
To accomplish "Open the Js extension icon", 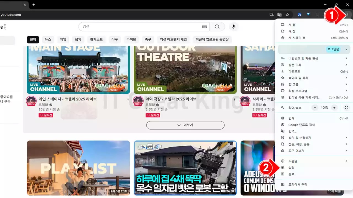I will point(299,15).
